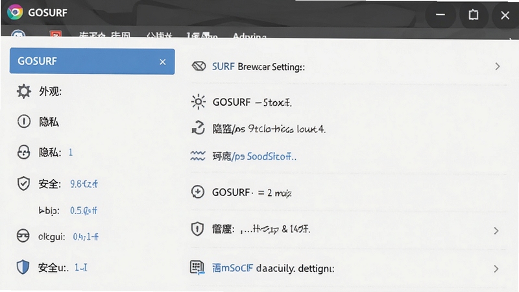Expand chevron on the shield 14 row
Image resolution: width=519 pixels, height=292 pixels.
point(496,231)
